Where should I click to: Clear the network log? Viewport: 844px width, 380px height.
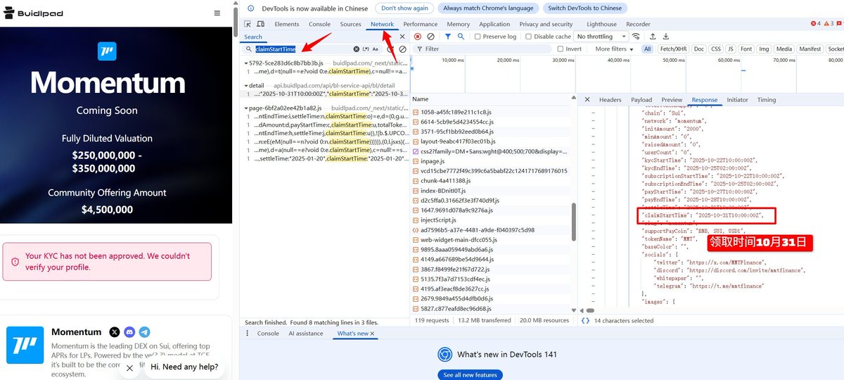(x=430, y=37)
